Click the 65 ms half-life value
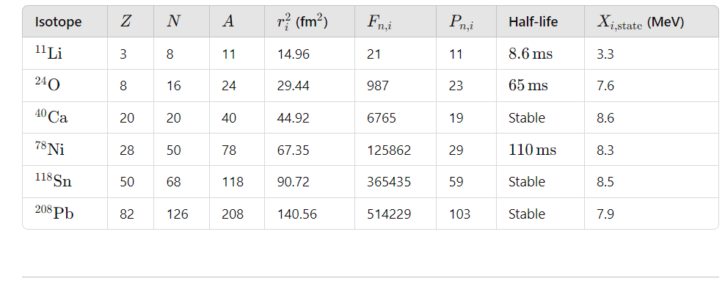This screenshot has width=725, height=284. coord(528,86)
